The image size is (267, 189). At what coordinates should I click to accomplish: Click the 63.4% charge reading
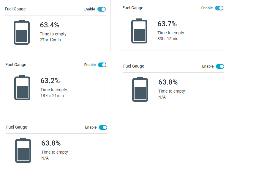click(x=50, y=25)
